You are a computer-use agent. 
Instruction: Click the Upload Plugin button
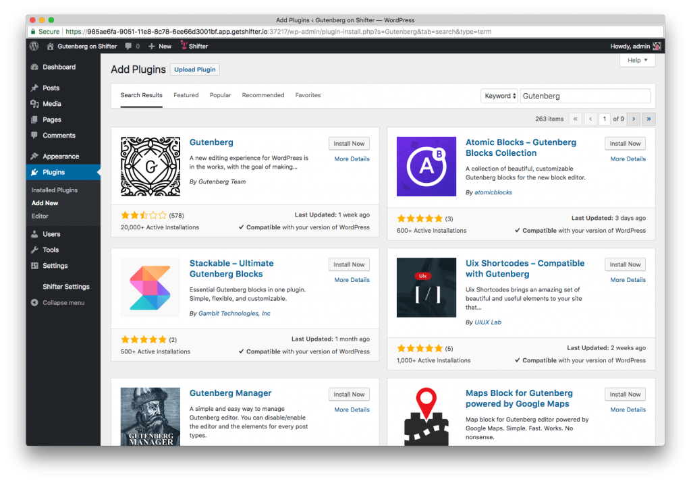(195, 69)
